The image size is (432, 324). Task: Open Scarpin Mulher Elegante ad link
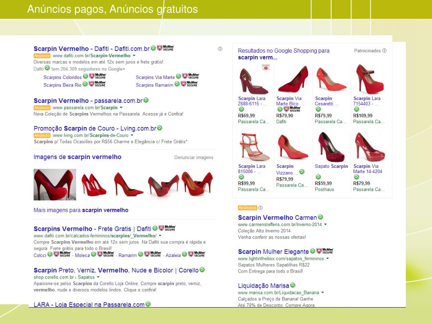tap(273, 251)
